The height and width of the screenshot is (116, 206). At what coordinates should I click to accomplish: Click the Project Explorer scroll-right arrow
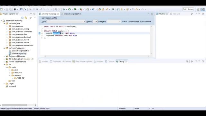pyautogui.click(x=36, y=105)
